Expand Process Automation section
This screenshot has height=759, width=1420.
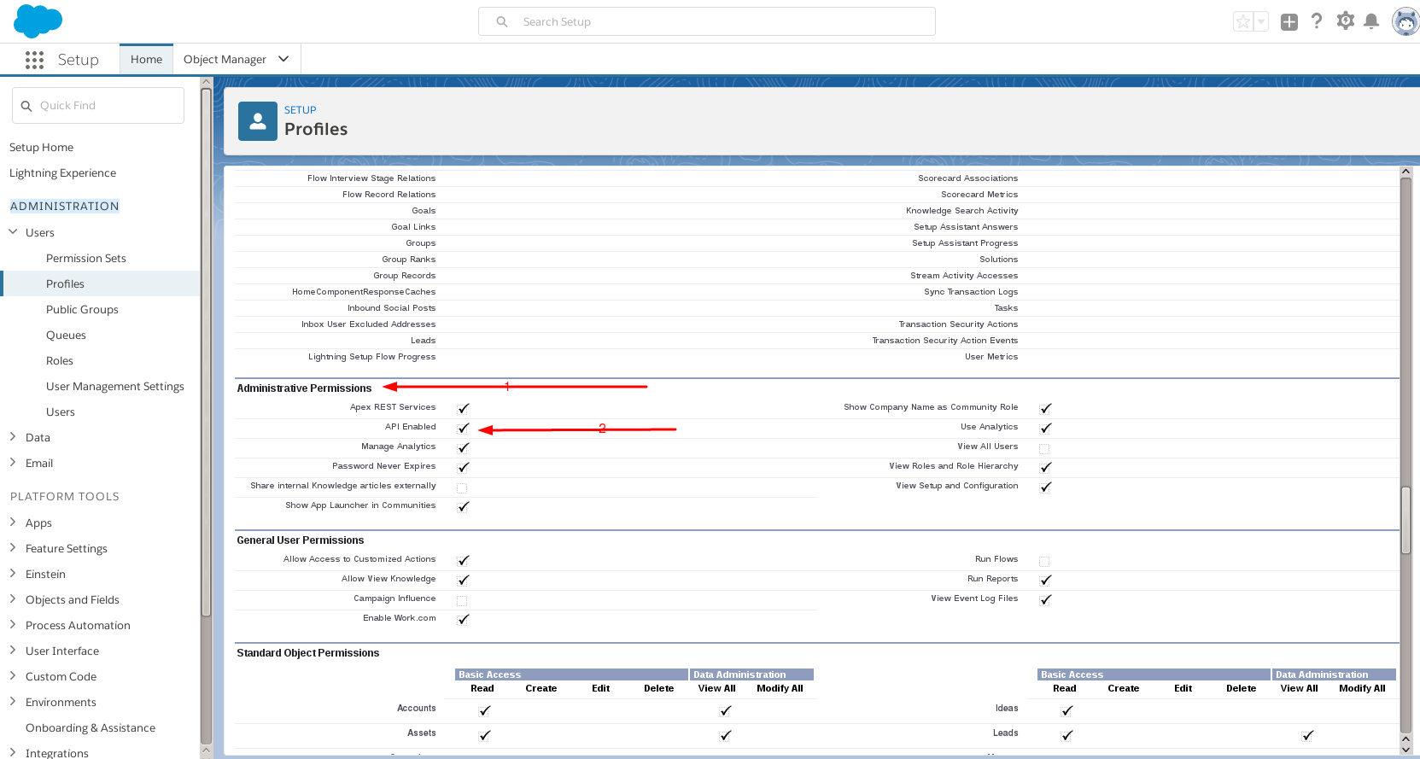point(13,624)
